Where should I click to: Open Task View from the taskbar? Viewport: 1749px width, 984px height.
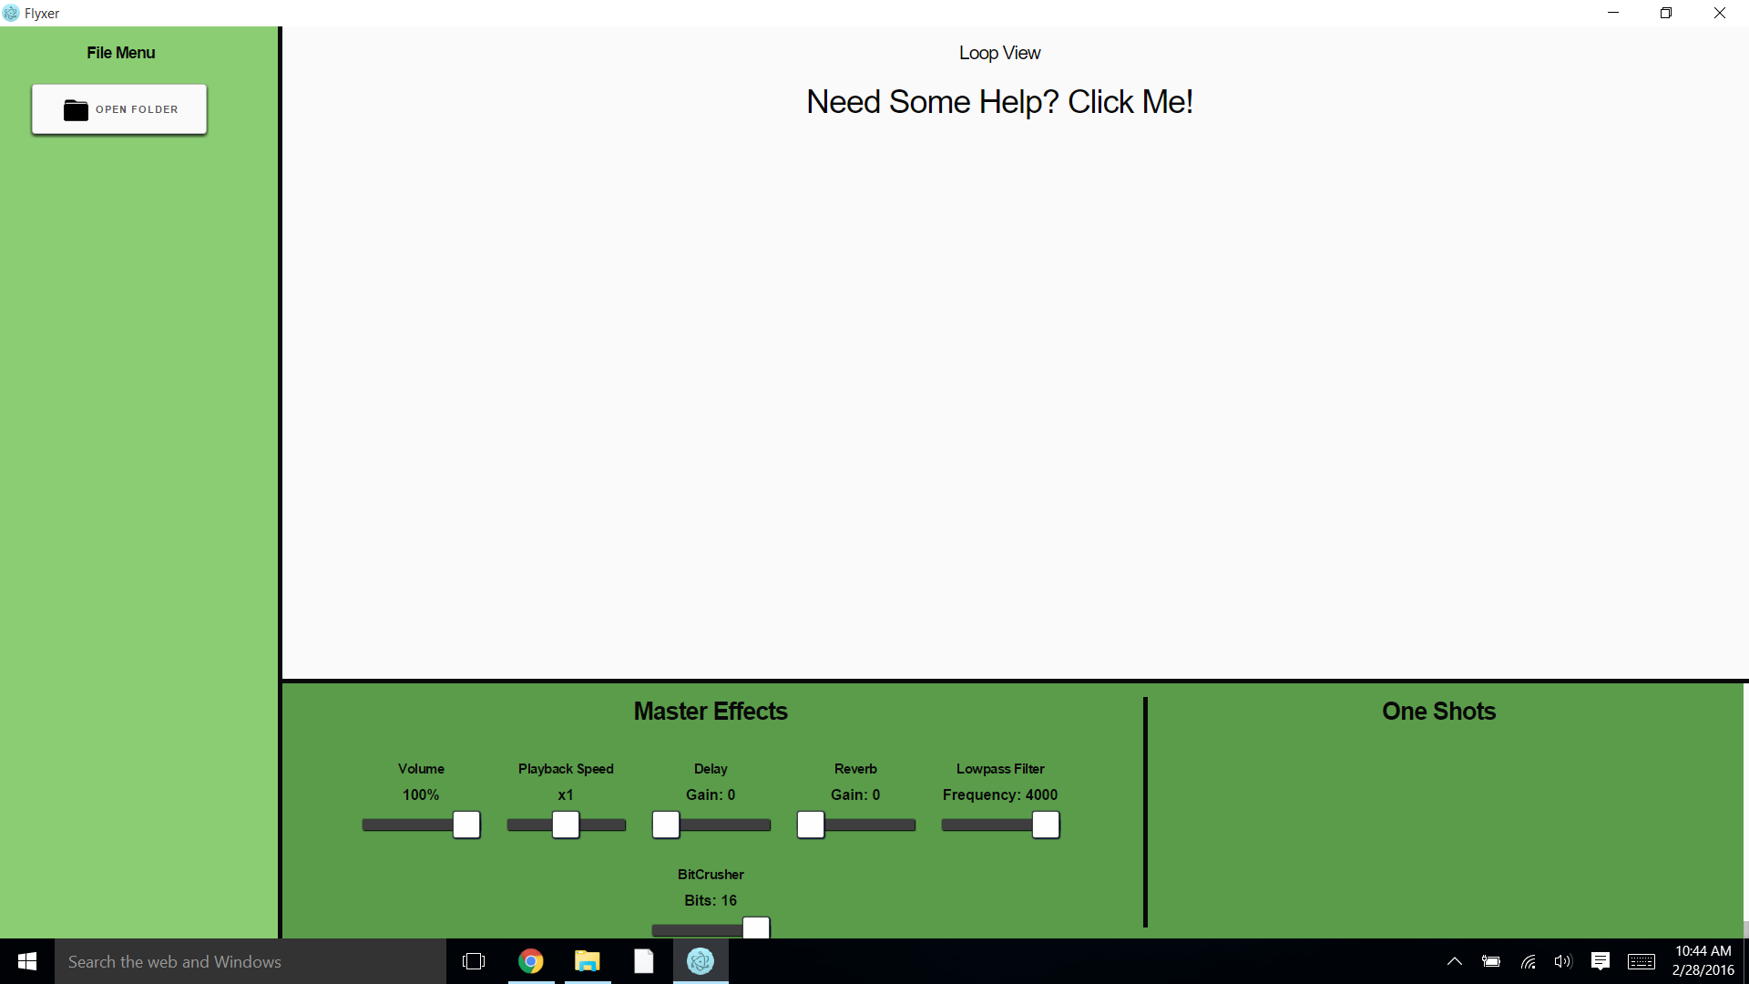click(x=474, y=961)
